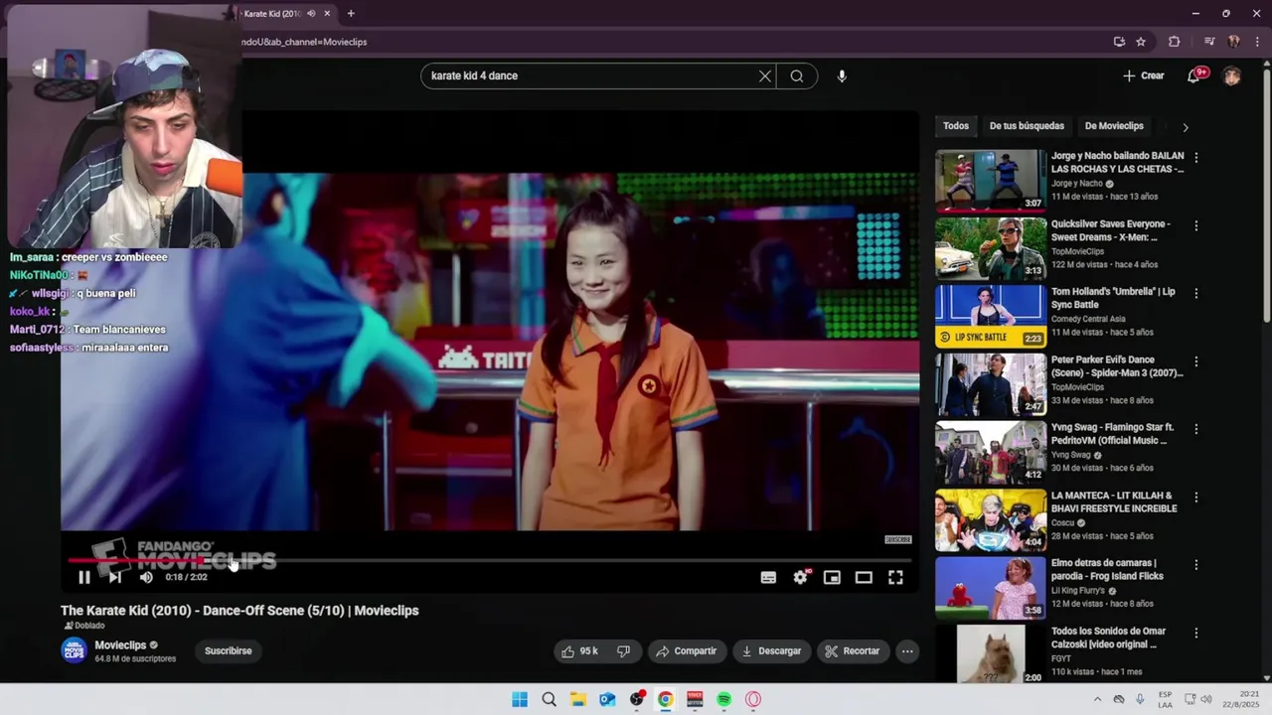Open more actions below the video
Viewport: 1272px width, 715px height.
[x=907, y=651]
